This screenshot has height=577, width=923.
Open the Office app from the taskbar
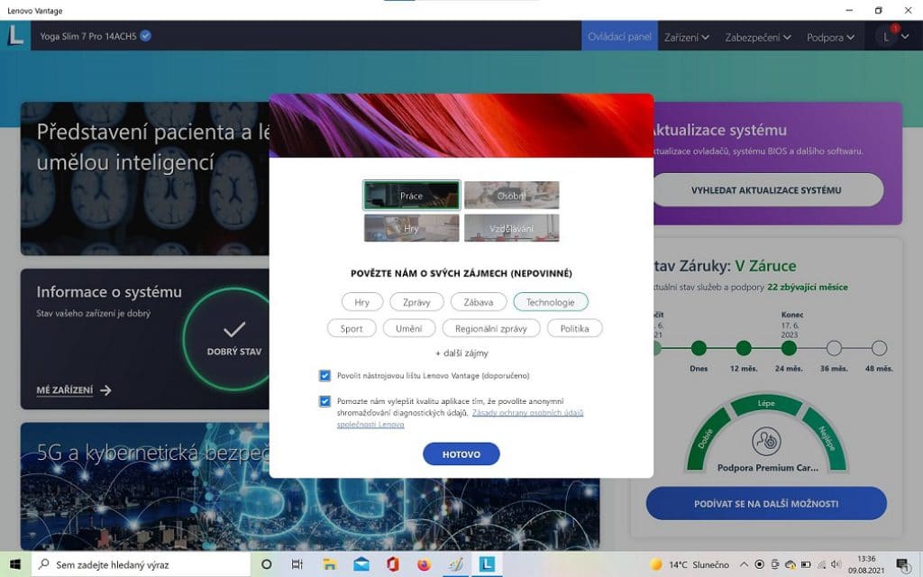tap(393, 564)
